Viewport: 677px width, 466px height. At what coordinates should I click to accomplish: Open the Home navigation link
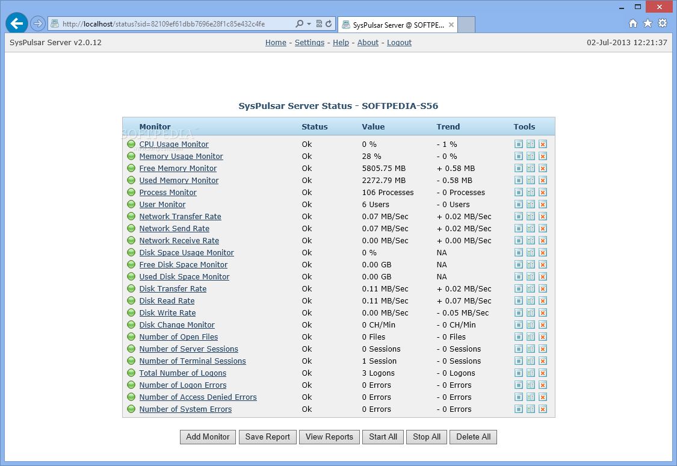[276, 43]
